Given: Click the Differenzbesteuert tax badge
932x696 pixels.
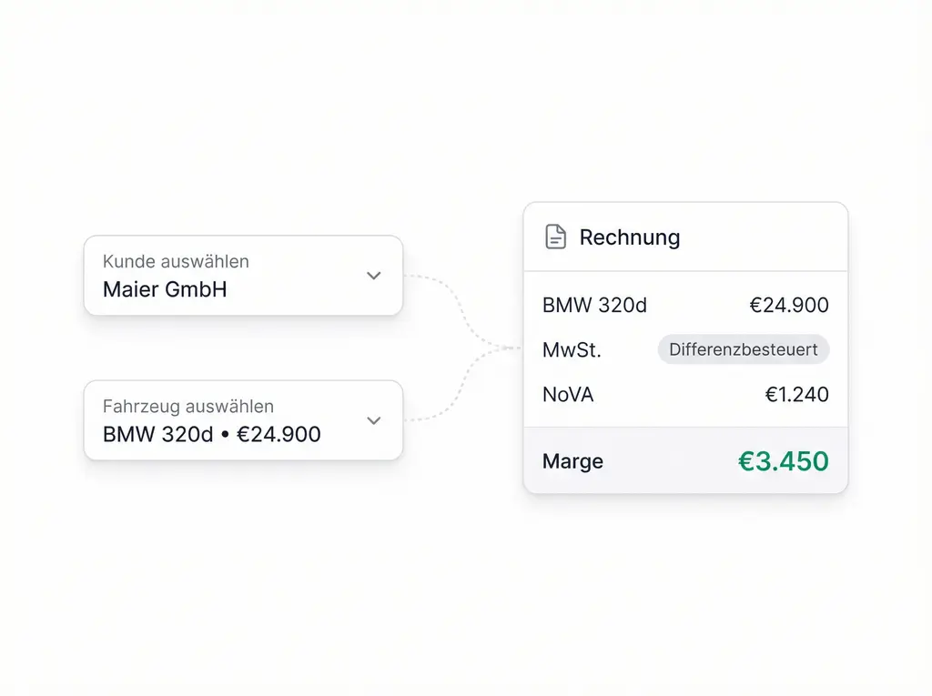Looking at the screenshot, I should [743, 349].
